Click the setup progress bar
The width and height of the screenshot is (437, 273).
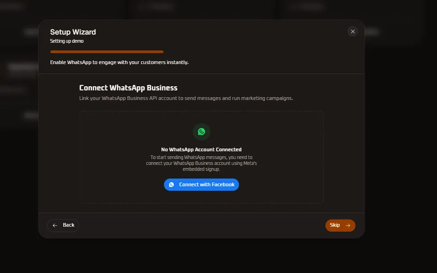[x=107, y=52]
